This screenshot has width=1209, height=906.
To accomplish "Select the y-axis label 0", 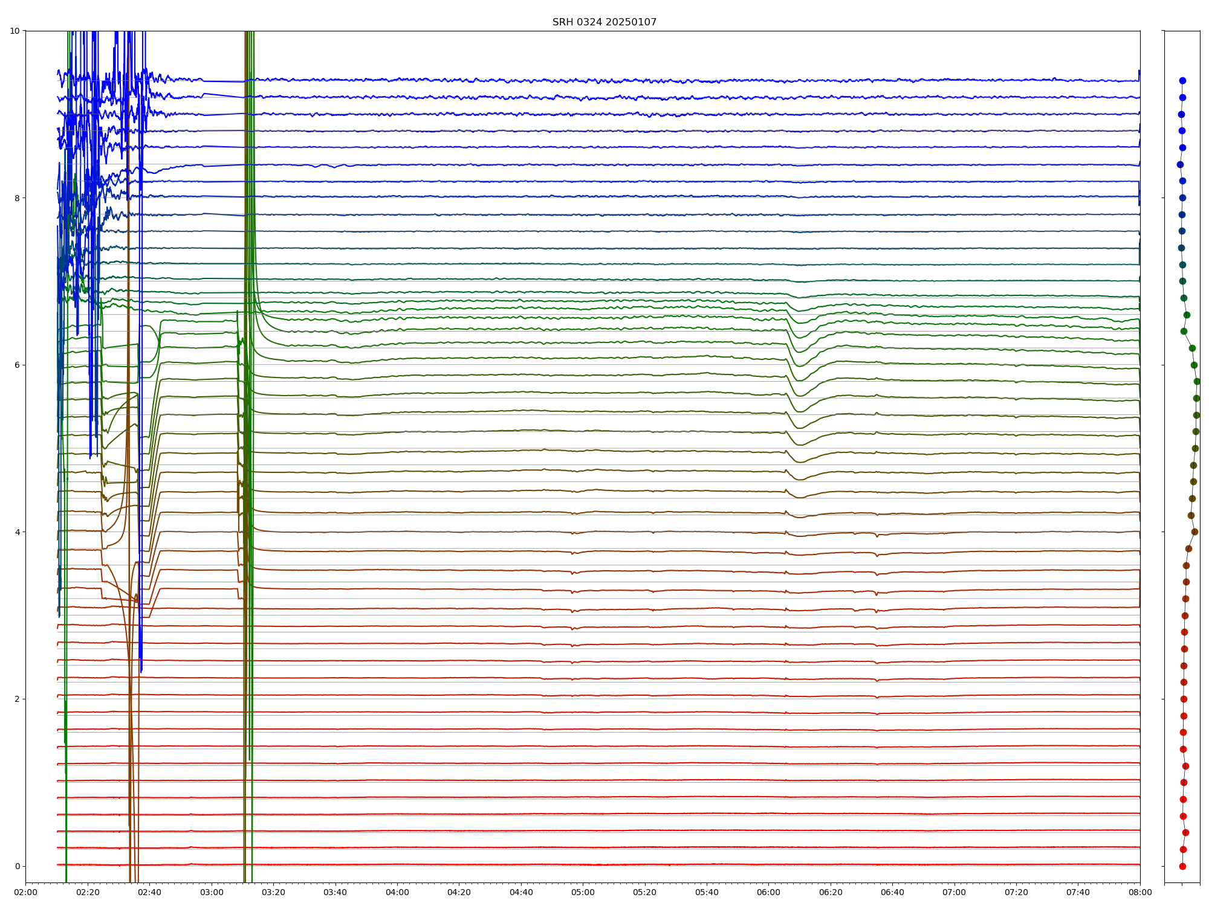I will pos(18,866).
